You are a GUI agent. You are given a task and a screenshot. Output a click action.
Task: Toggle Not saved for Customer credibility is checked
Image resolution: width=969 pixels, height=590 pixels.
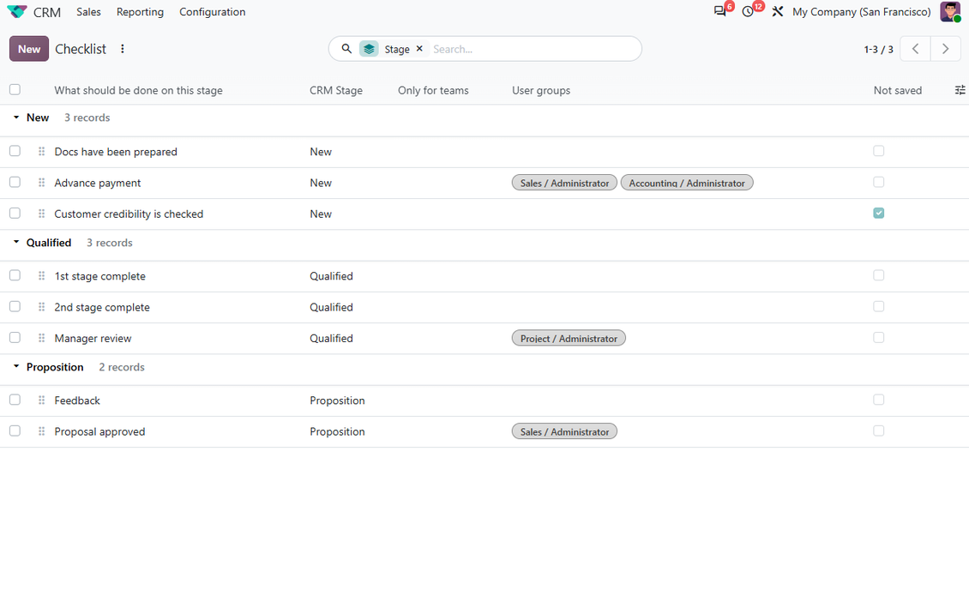click(x=878, y=214)
